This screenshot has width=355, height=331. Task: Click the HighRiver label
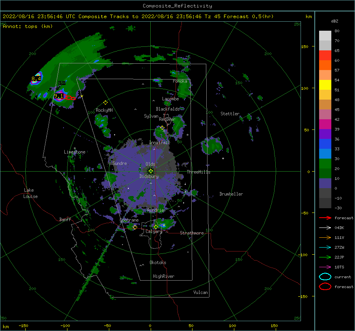[164, 276]
